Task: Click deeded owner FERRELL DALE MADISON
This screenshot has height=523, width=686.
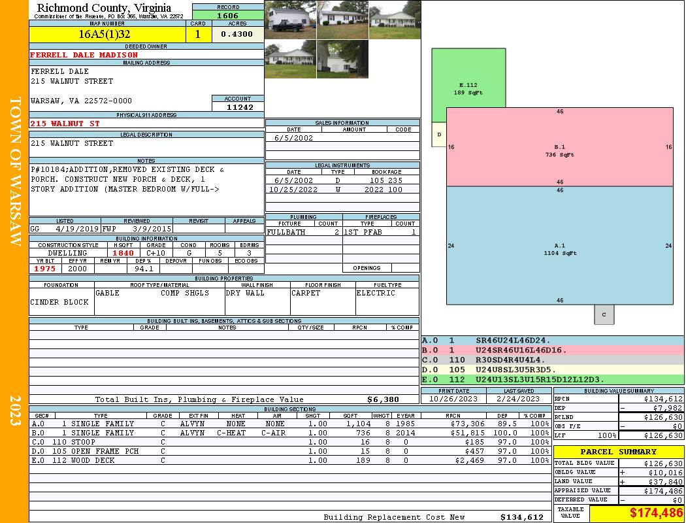Action: click(x=84, y=55)
